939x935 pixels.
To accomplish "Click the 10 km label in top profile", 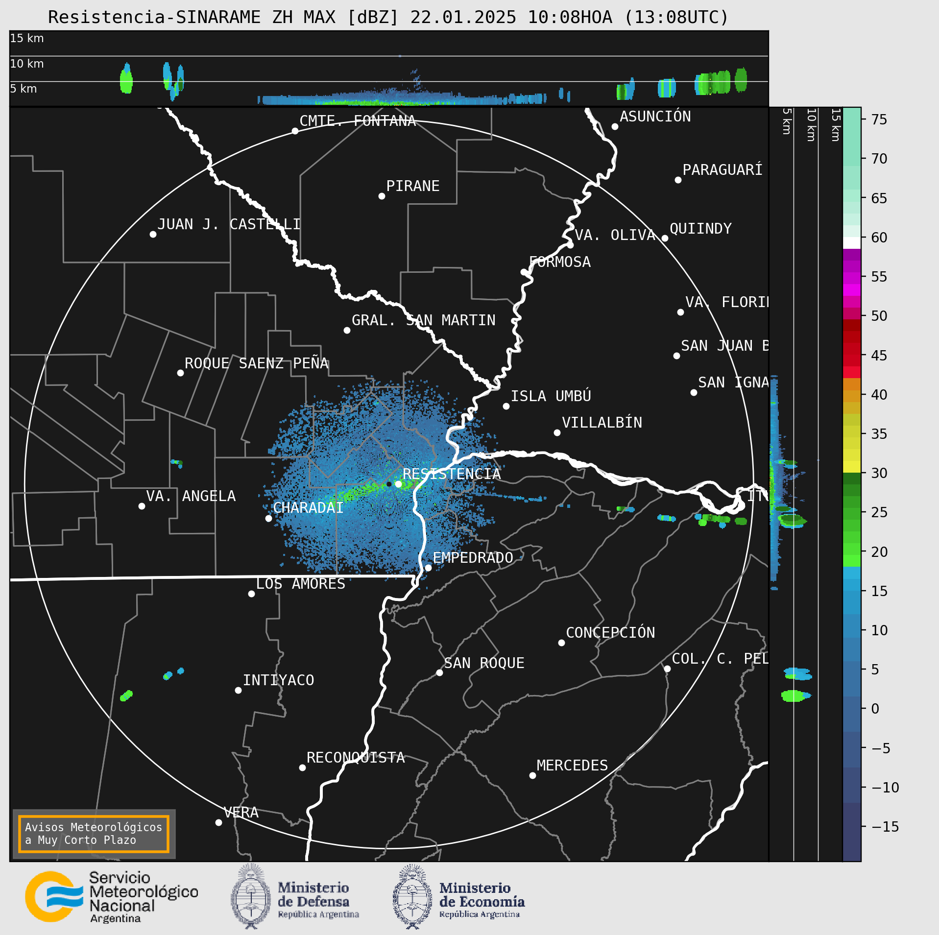I will (x=27, y=64).
